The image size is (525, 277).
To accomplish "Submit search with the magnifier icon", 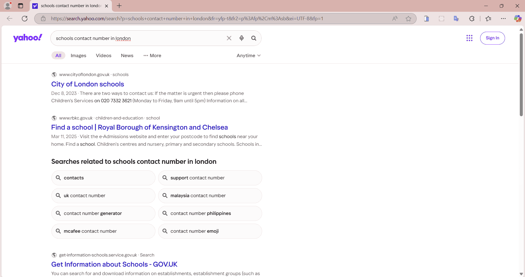I will pos(254,38).
